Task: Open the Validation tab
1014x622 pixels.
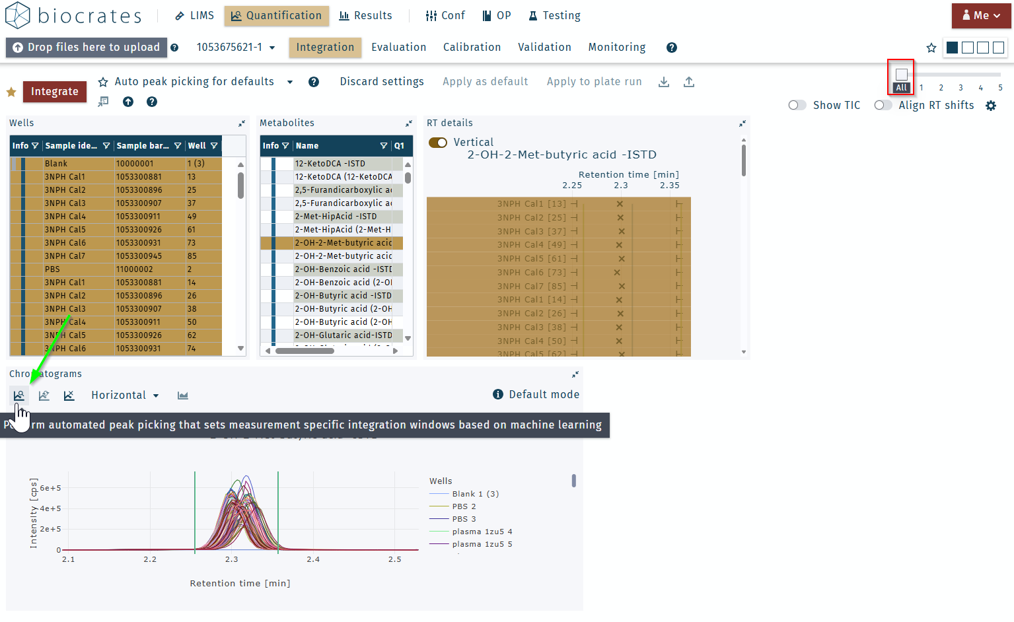Action: (x=545, y=48)
